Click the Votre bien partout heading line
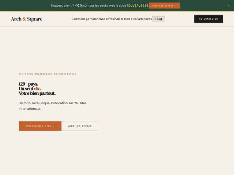This screenshot has height=175, width=234. click(37, 93)
